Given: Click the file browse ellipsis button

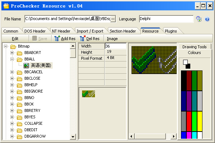Looking at the screenshot, I should tap(113, 19).
